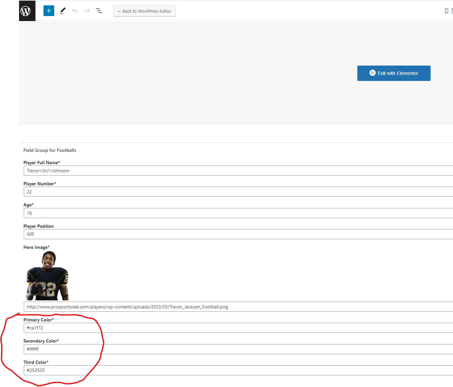Screen dimensions: 453x387
Task: Click the WordPress logo icon
Action: 26,11
